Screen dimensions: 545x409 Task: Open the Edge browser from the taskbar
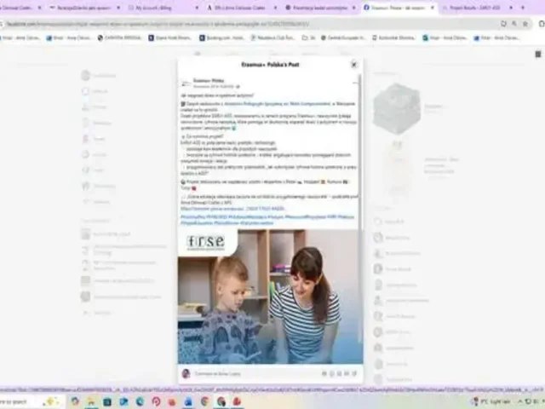click(140, 401)
